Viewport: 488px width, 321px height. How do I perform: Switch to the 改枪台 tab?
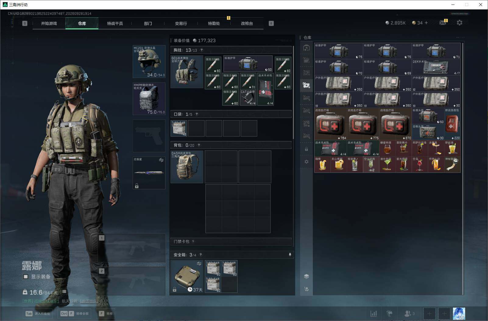pos(247,23)
